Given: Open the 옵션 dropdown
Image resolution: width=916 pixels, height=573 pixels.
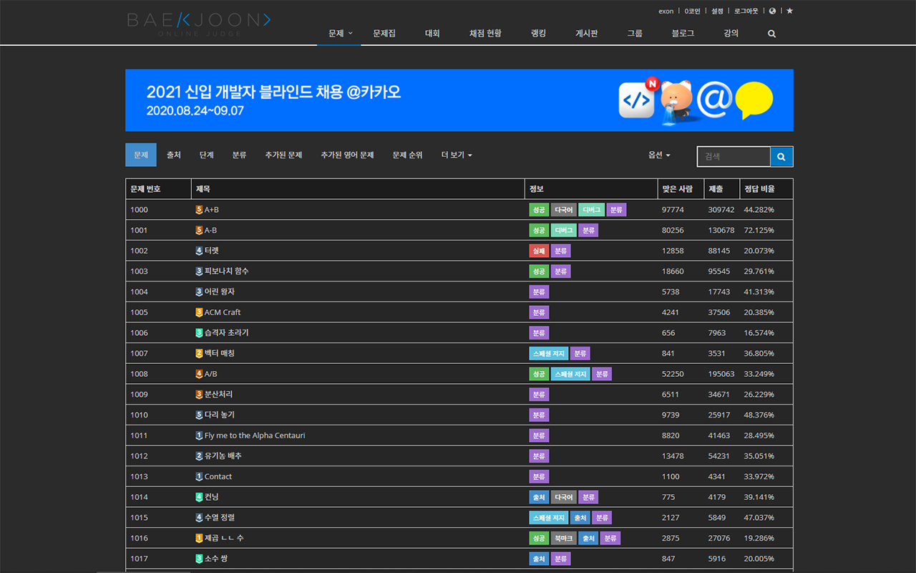Looking at the screenshot, I should [659, 155].
